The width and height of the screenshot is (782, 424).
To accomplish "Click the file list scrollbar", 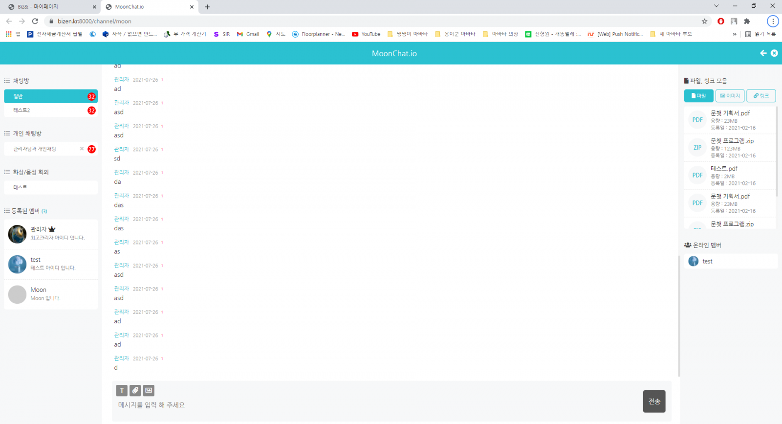I will (x=777, y=152).
